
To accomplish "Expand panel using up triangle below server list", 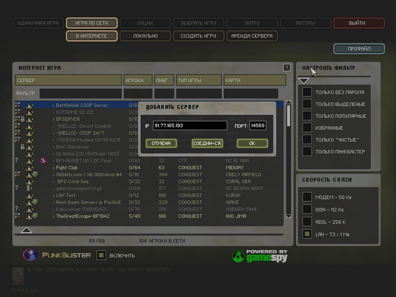I will coord(26,230).
